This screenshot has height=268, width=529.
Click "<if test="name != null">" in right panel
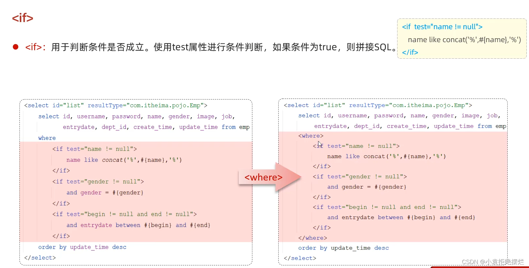[356, 146]
